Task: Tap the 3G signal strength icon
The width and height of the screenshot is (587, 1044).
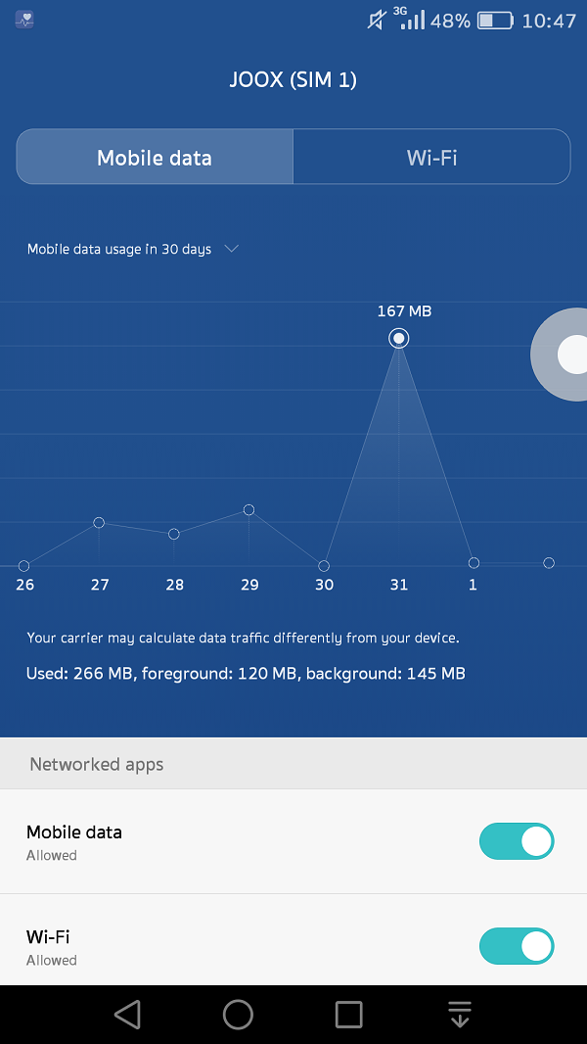Action: point(410,18)
